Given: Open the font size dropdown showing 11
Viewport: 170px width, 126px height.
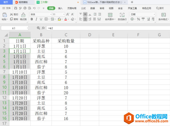Looking at the screenshot, I should [x=64, y=14].
